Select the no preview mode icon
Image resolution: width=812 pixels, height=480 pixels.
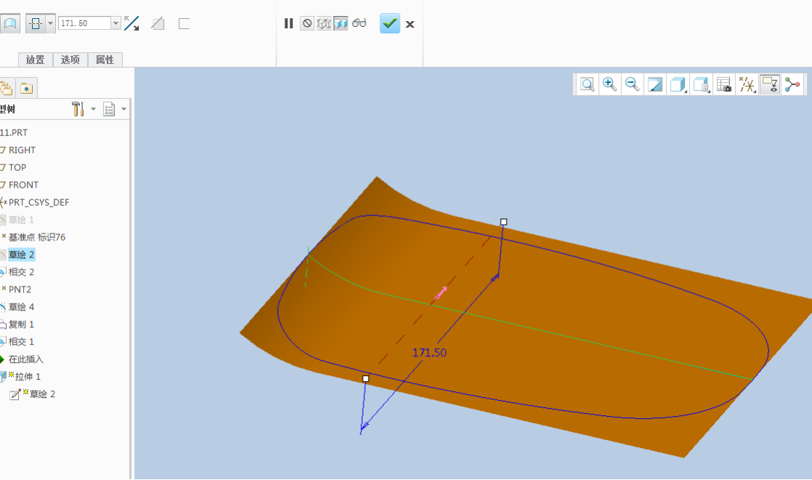[x=307, y=23]
